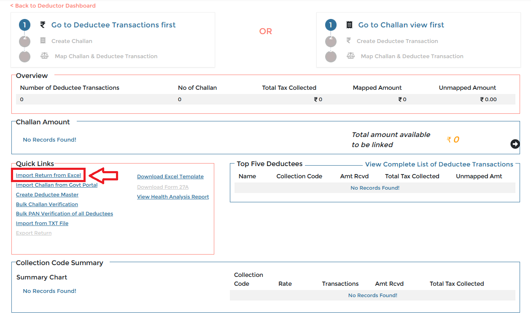Click the ₹ 0.00 unmapped amount value
This screenshot has height=322, width=531.
pyautogui.click(x=488, y=99)
